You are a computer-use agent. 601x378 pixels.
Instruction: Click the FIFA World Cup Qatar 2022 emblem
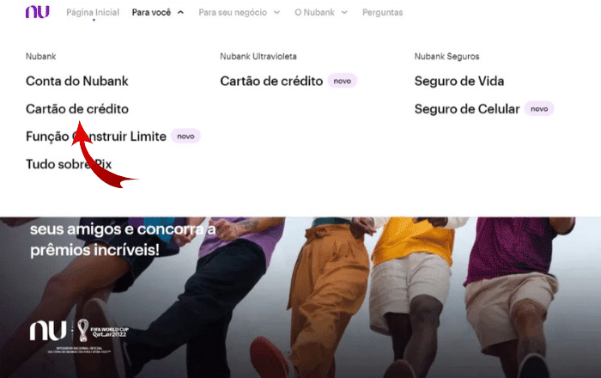click(x=102, y=331)
